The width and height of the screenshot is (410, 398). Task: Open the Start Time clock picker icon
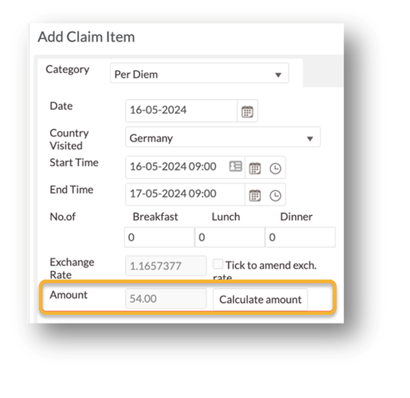tap(276, 168)
